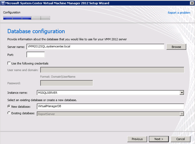Open the Report a problem link
This screenshot has height=144, width=195.
179,13
